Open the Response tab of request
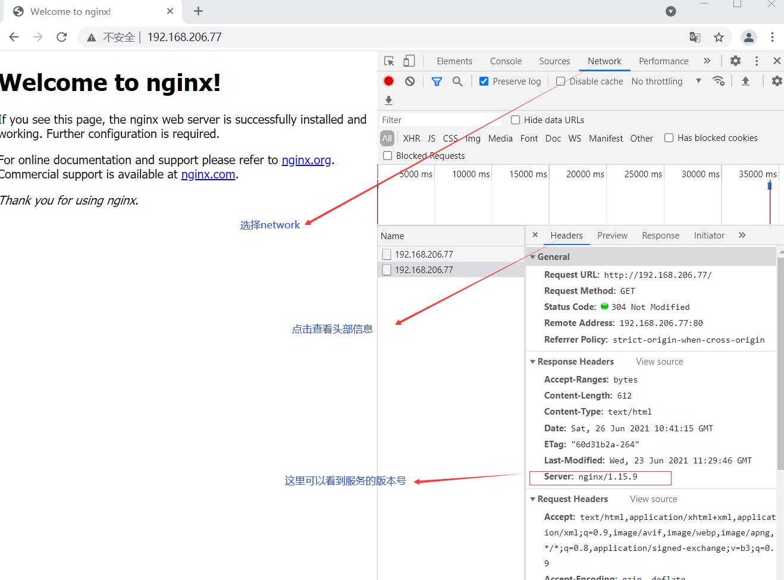 pyautogui.click(x=660, y=236)
